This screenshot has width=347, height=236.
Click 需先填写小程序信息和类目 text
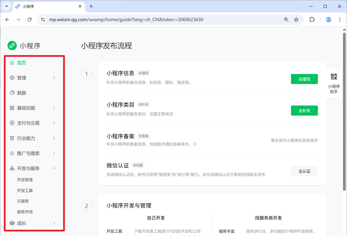pyautogui.click(x=294, y=141)
